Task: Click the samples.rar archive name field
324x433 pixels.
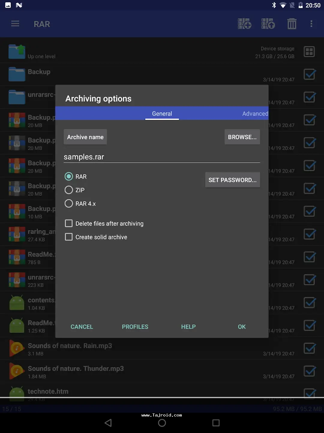Action: 161,157
